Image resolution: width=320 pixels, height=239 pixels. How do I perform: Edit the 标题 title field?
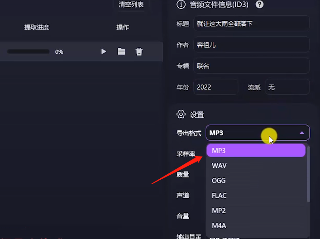click(252, 24)
